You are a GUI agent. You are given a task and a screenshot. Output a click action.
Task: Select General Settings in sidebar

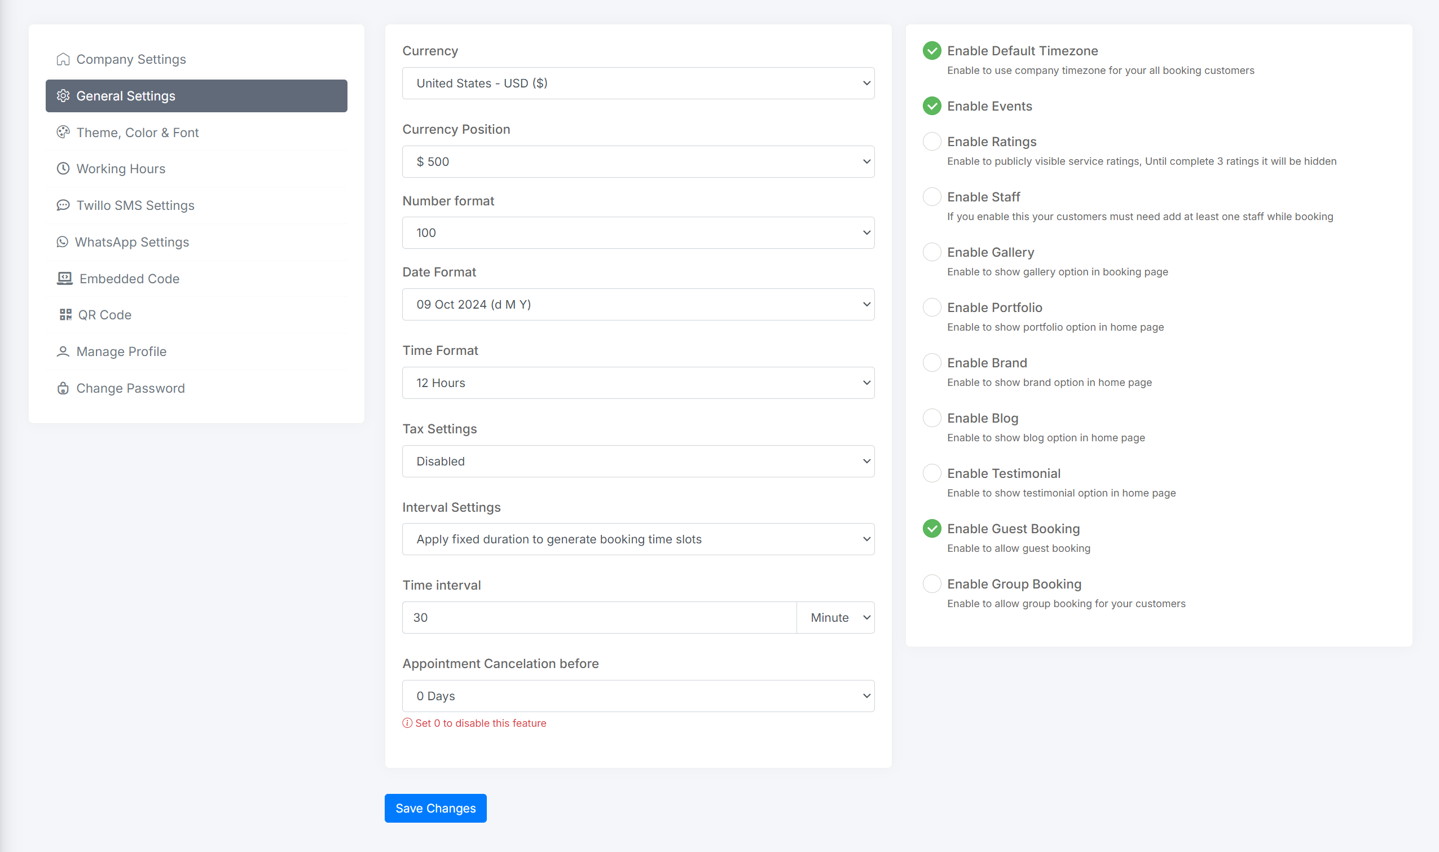point(196,96)
